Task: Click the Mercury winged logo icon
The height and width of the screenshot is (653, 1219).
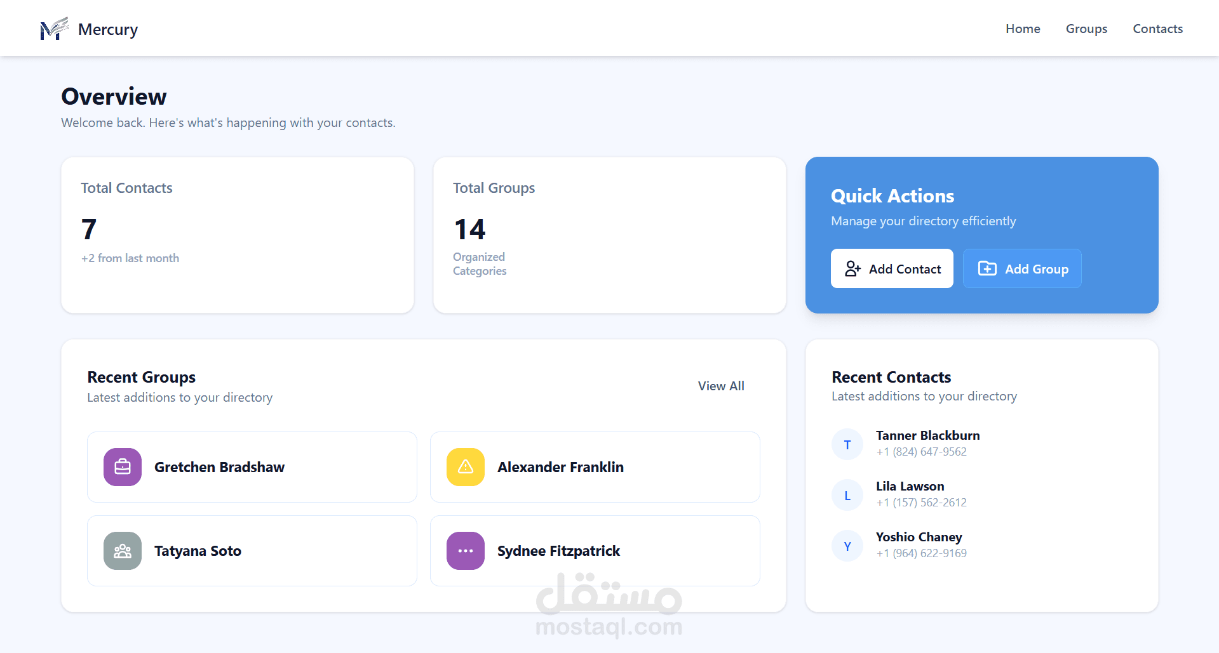Action: click(54, 29)
